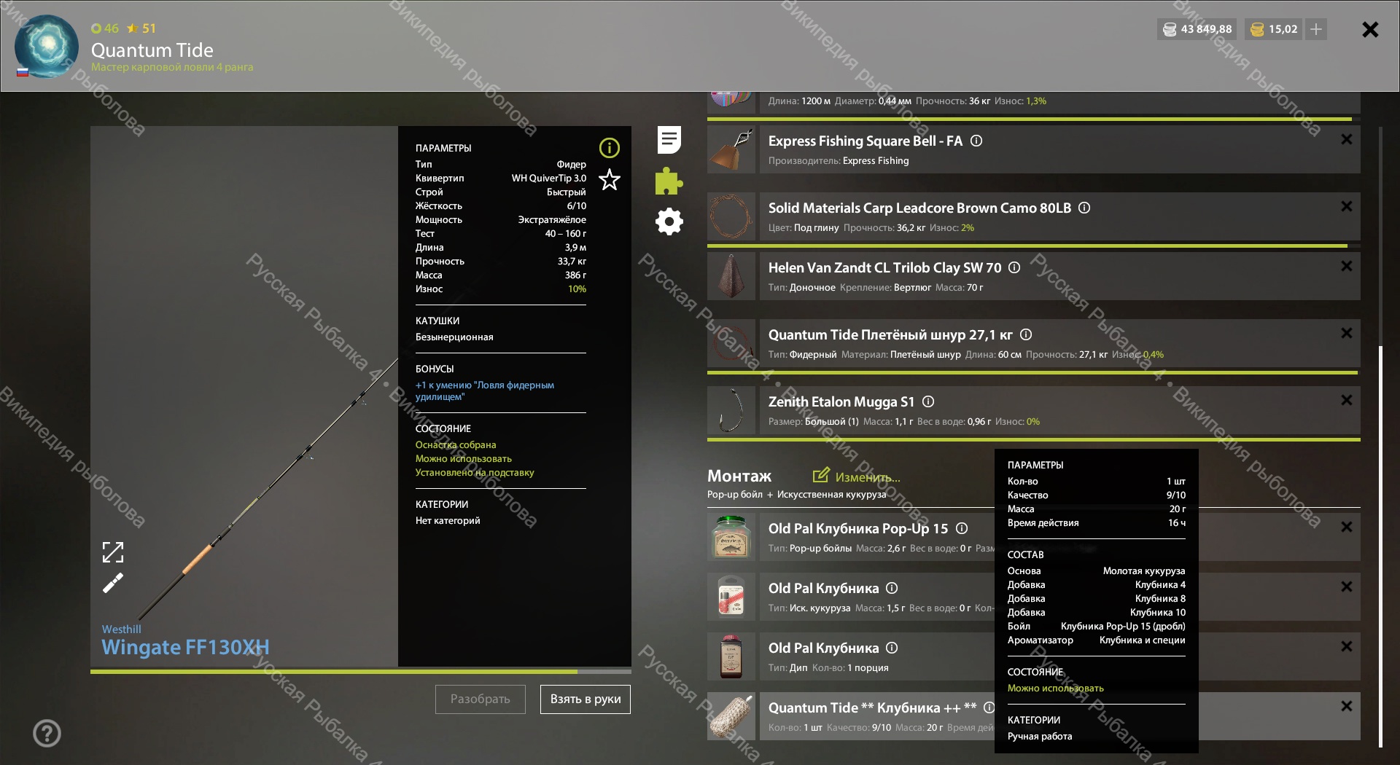Select Old Pal Pop-Up 15 jar thumbnail

point(731,537)
